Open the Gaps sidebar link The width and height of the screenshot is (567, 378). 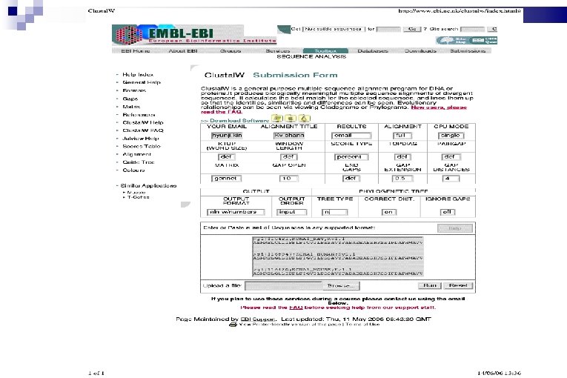(130, 99)
